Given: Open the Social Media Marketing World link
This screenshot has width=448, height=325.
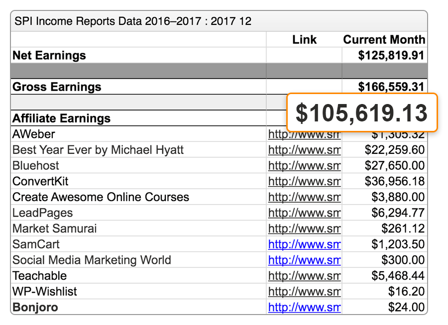Looking at the screenshot, I should [x=304, y=260].
